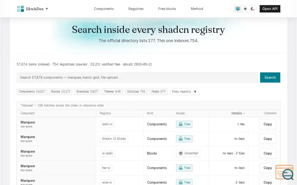Copy the command for hex-ui Marquee
Viewport: 297px width, 185px height.
(268, 168)
